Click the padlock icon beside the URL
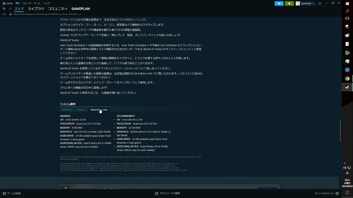This screenshot has width=353, height=198. pos(10,14)
